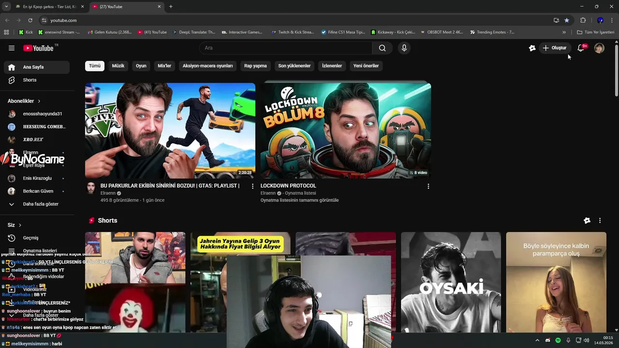This screenshot has width=619, height=348.
Task: Open the OYSAKİ short thumbnail
Action: tap(451, 282)
